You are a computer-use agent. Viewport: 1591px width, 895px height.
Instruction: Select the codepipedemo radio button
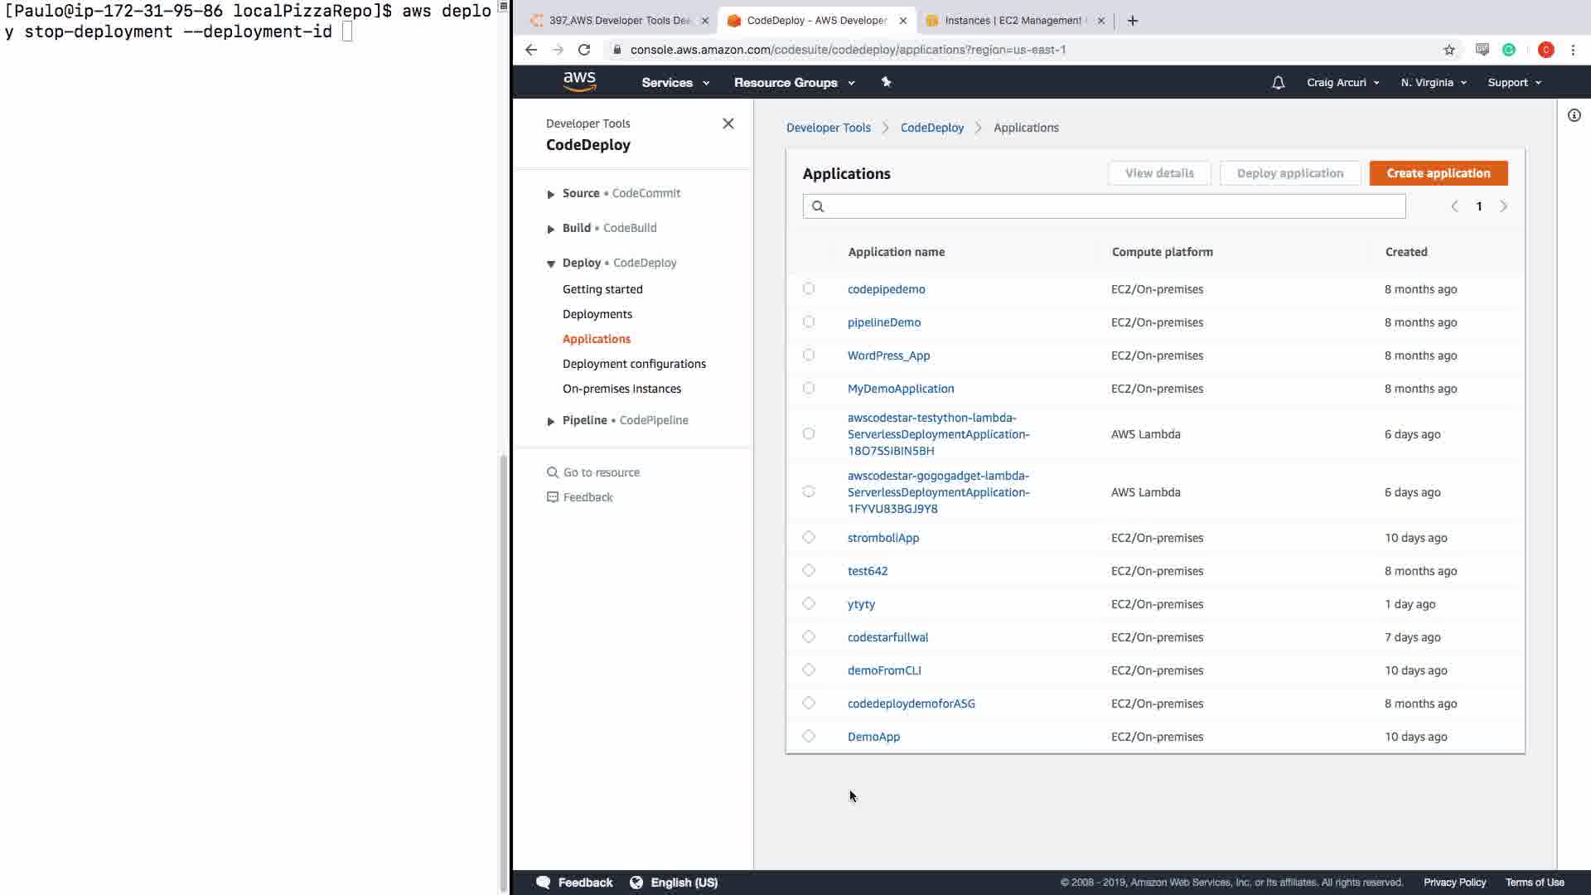[x=809, y=288]
